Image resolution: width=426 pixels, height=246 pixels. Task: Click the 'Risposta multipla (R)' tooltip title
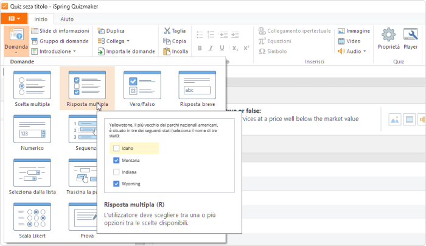click(134, 205)
